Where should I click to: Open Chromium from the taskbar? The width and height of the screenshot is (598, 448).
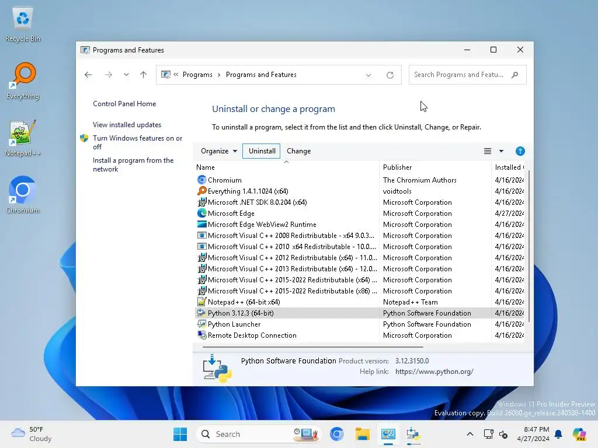pos(337,434)
